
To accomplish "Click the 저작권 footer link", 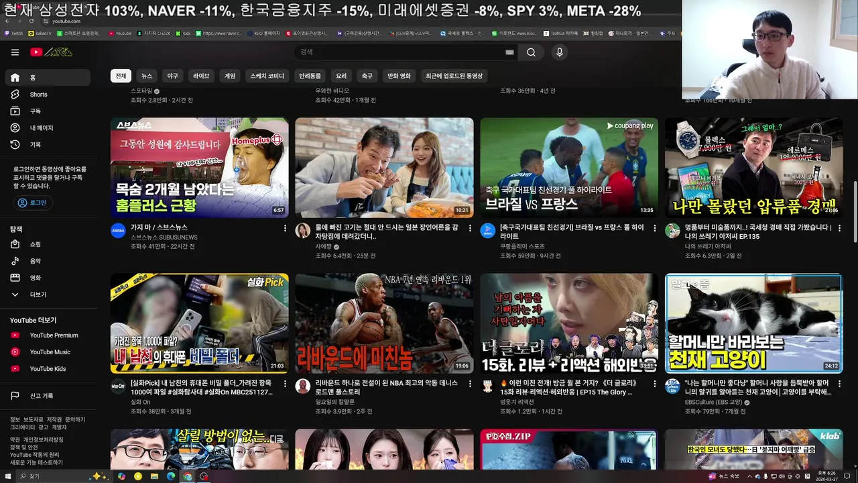I will click(x=54, y=419).
